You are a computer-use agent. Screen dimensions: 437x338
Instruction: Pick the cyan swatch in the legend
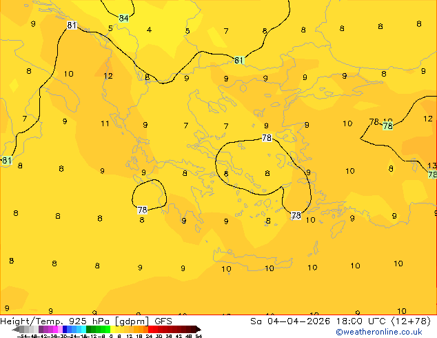tap(84, 329)
